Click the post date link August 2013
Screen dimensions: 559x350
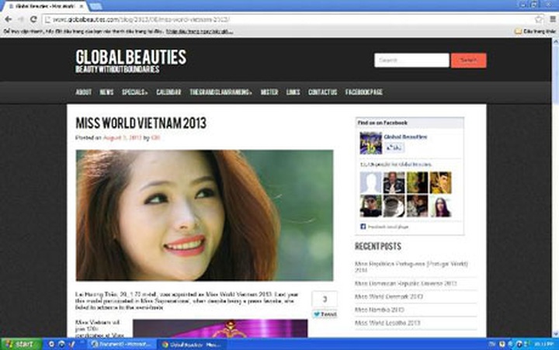pyautogui.click(x=123, y=137)
